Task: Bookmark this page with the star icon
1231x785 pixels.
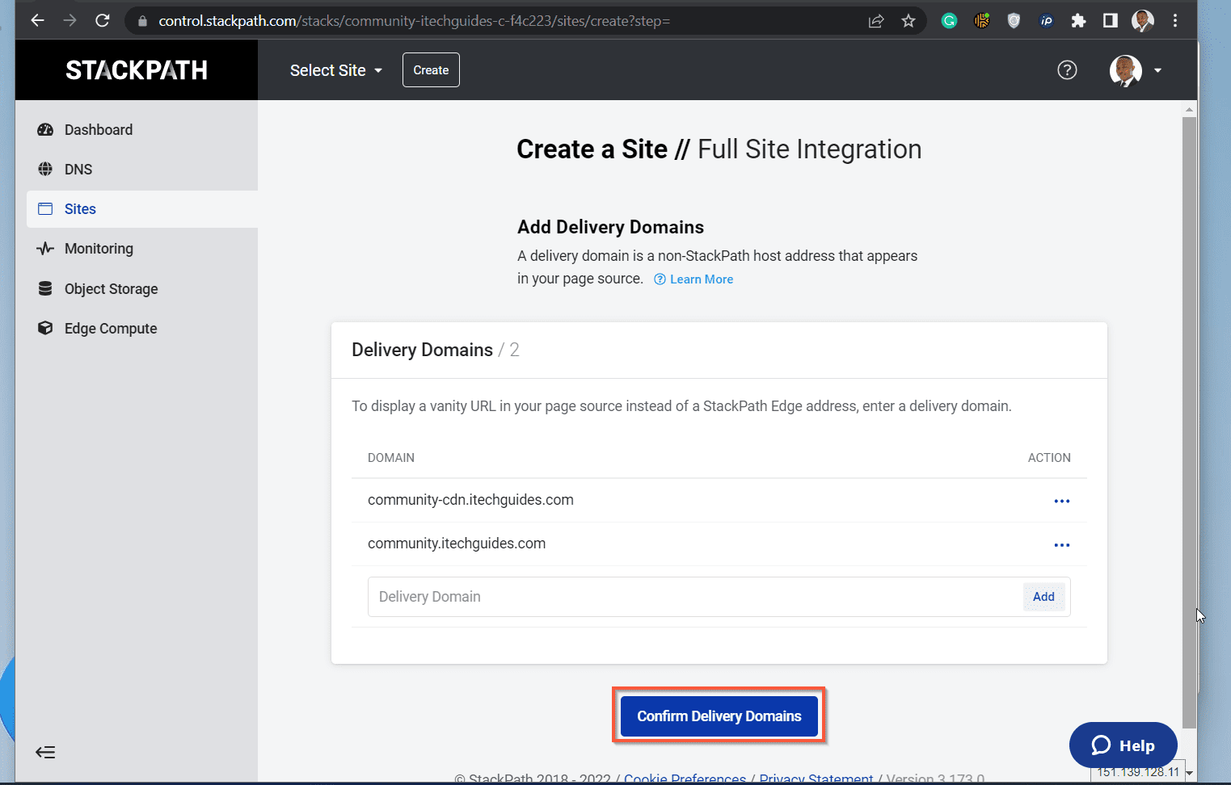Action: pyautogui.click(x=908, y=21)
